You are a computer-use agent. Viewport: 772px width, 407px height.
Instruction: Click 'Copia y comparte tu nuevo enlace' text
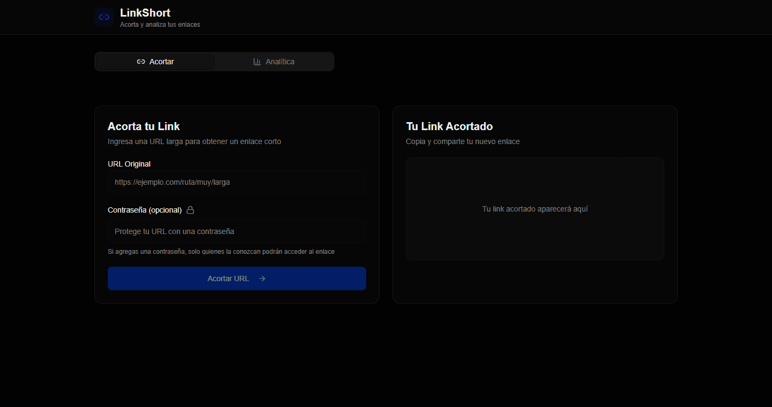[x=463, y=141]
